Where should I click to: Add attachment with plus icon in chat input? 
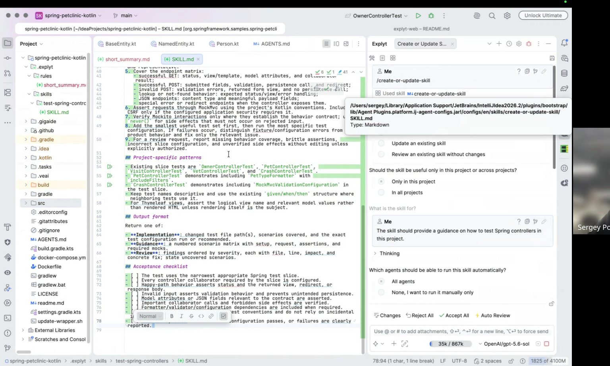394,344
